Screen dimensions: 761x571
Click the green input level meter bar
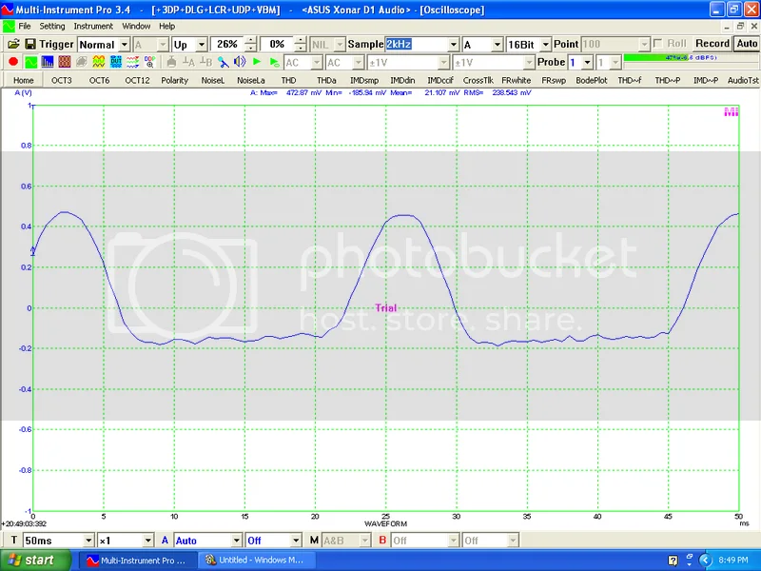(690, 58)
